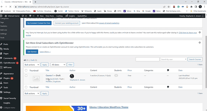Click OptinMonster Get Started button

point(32,52)
